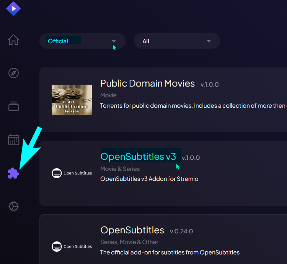Screen dimensions: 287x264
Task: Select the OpenSubtitles v.0.24.0 addon title
Action: [132, 230]
